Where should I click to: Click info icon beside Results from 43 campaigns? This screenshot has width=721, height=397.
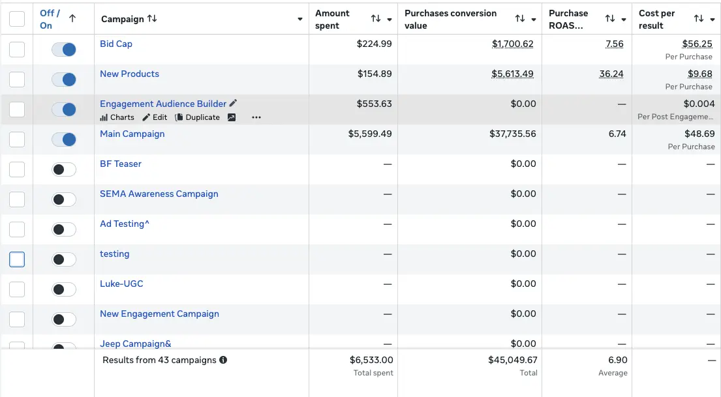[x=223, y=360]
